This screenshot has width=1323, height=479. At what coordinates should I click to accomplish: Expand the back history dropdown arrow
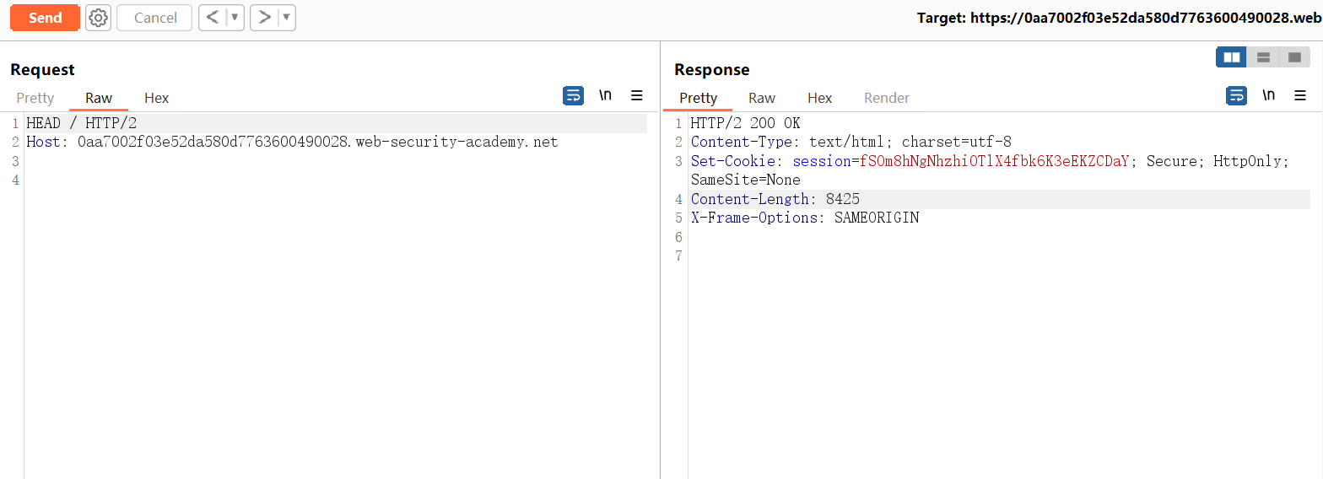[x=235, y=18]
